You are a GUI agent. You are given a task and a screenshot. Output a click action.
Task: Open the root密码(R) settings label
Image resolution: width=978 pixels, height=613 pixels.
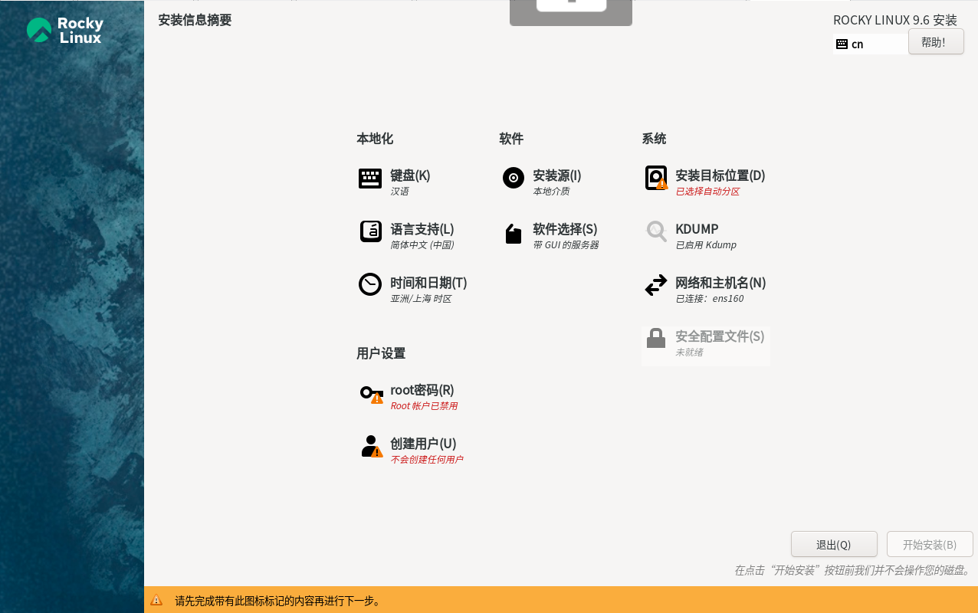[x=422, y=390]
